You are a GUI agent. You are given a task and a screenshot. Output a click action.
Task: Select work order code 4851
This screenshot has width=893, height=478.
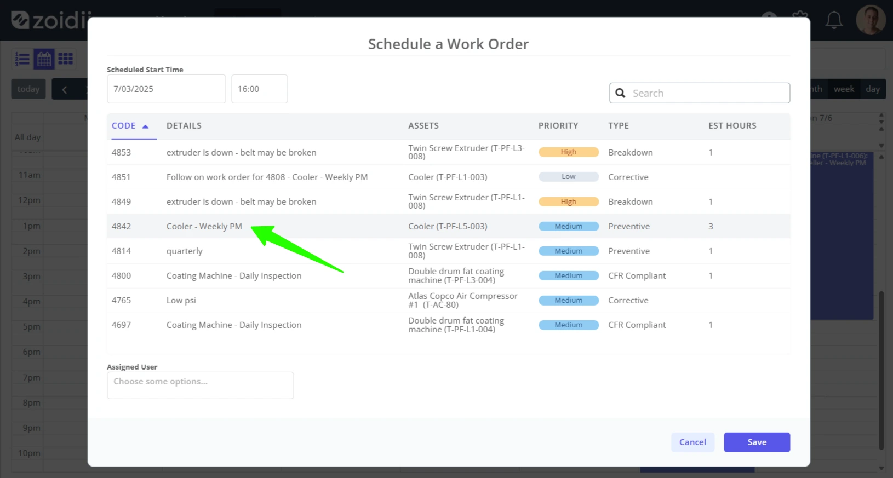point(121,177)
